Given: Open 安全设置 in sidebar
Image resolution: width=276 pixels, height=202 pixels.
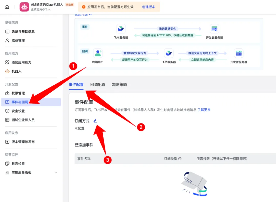Looking at the screenshot, I should (x=18, y=111).
